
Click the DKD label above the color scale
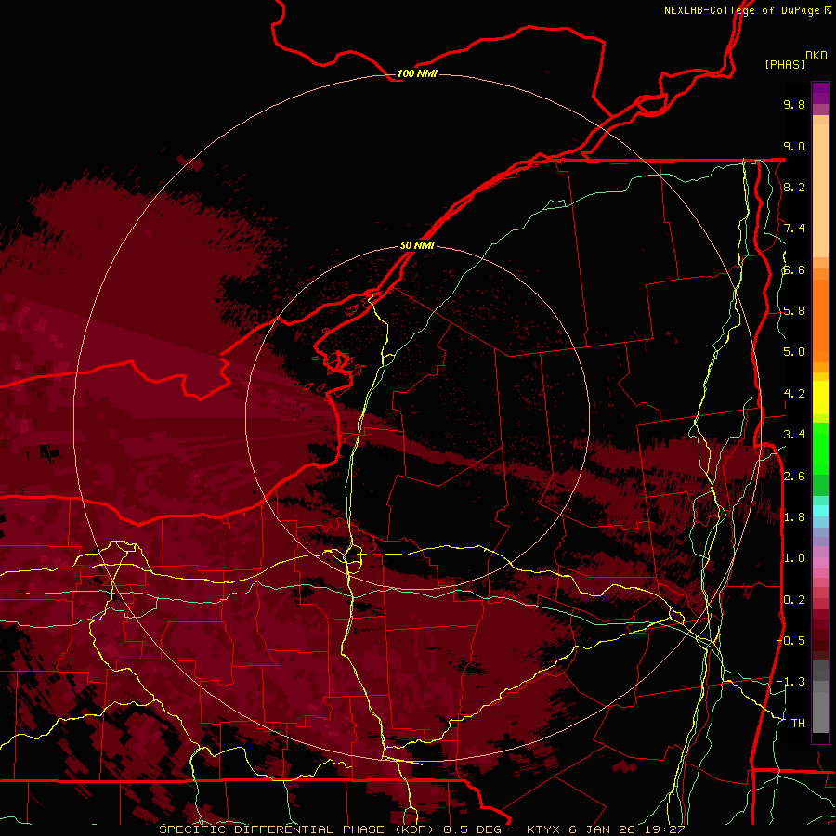click(816, 56)
